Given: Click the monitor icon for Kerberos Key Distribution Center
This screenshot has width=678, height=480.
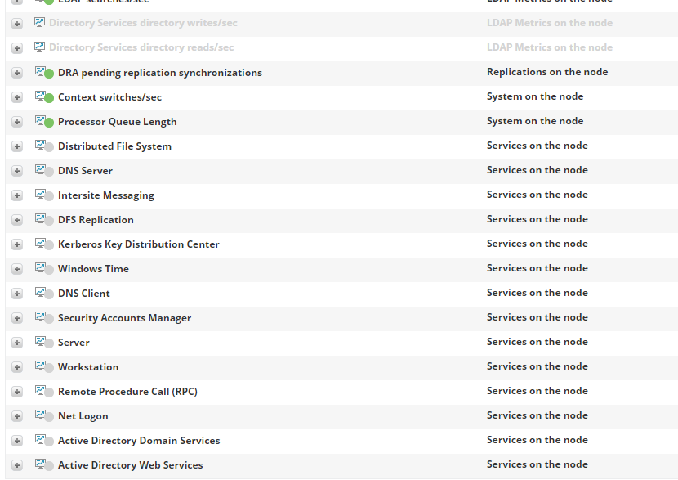Looking at the screenshot, I should coord(44,244).
